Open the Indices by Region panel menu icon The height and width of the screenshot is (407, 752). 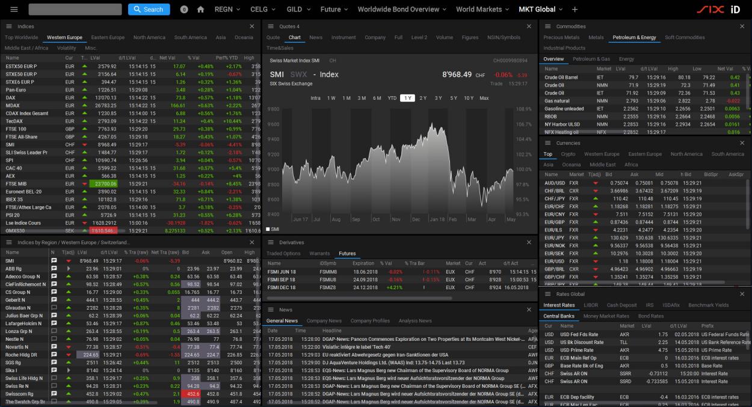coord(10,242)
